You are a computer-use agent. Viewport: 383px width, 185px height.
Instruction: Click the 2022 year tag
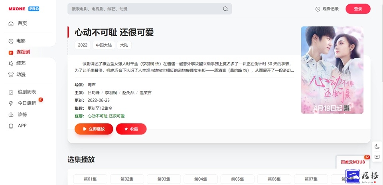tap(83, 45)
